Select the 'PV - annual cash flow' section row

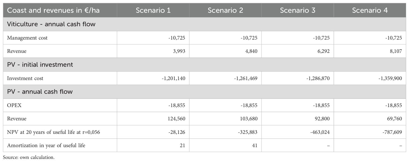(x=204, y=92)
